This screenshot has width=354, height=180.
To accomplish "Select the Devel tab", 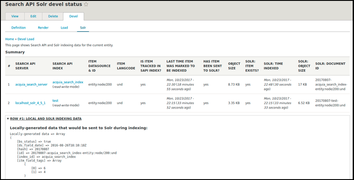I will click(x=73, y=16).
